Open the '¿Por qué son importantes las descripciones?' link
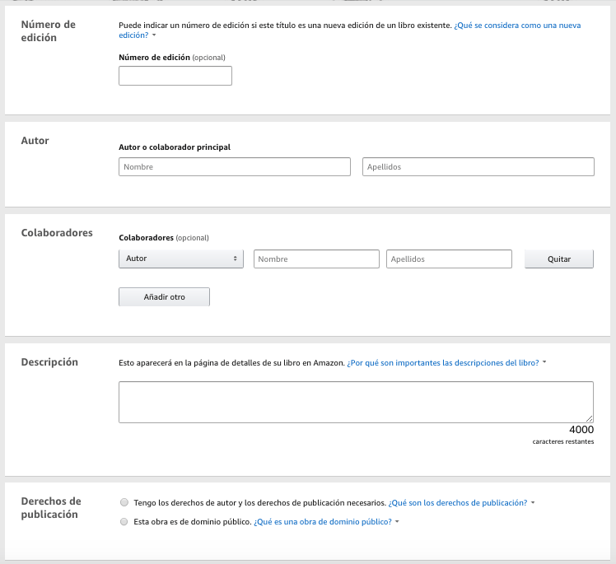 pos(442,362)
